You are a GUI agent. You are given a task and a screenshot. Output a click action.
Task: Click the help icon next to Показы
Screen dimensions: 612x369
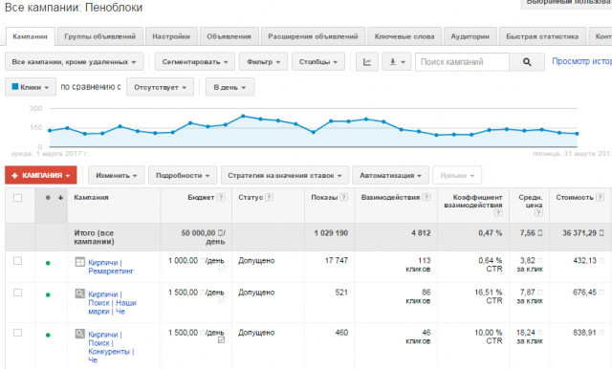click(343, 197)
